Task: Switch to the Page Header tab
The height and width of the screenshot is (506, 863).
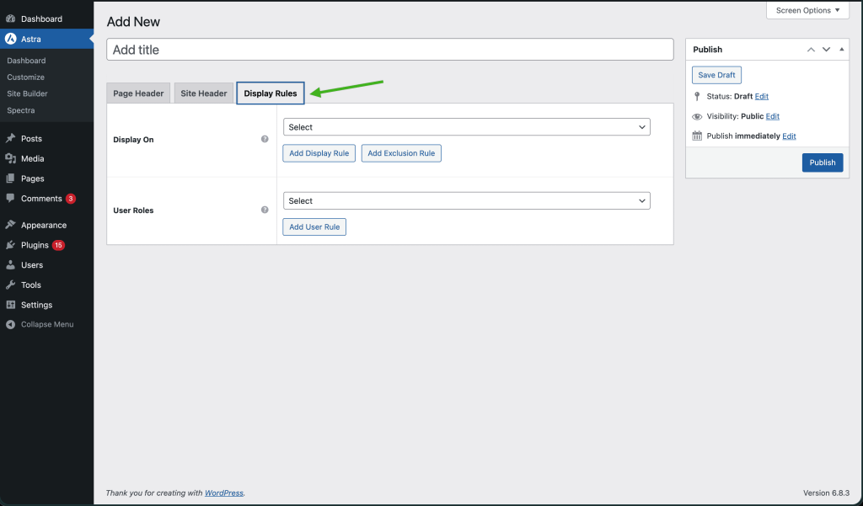Action: tap(138, 93)
